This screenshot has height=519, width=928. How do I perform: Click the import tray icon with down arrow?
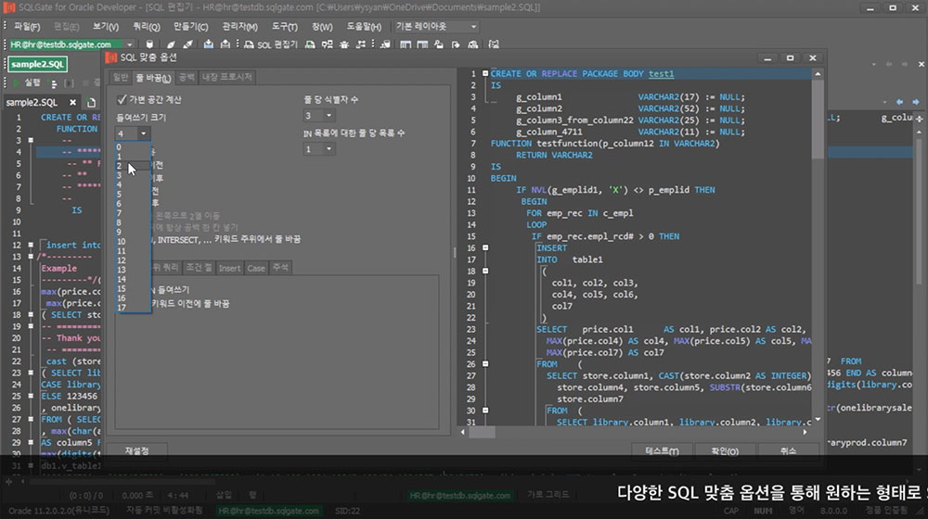(208, 44)
